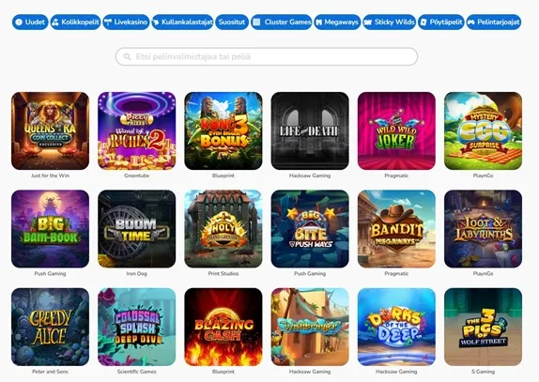Filter games by Kolikkopelit
Image resolution: width=539 pixels, height=382 pixels.
76,22
